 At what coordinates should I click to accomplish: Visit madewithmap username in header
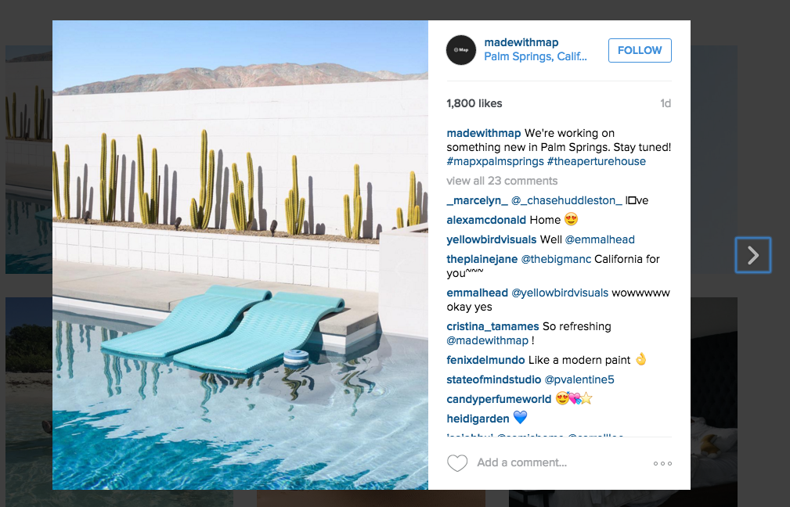pos(521,42)
